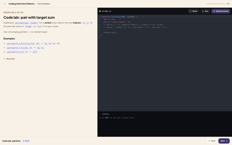Click the 25 XP badge
This screenshot has width=232, height=145.
(x=26, y=141)
